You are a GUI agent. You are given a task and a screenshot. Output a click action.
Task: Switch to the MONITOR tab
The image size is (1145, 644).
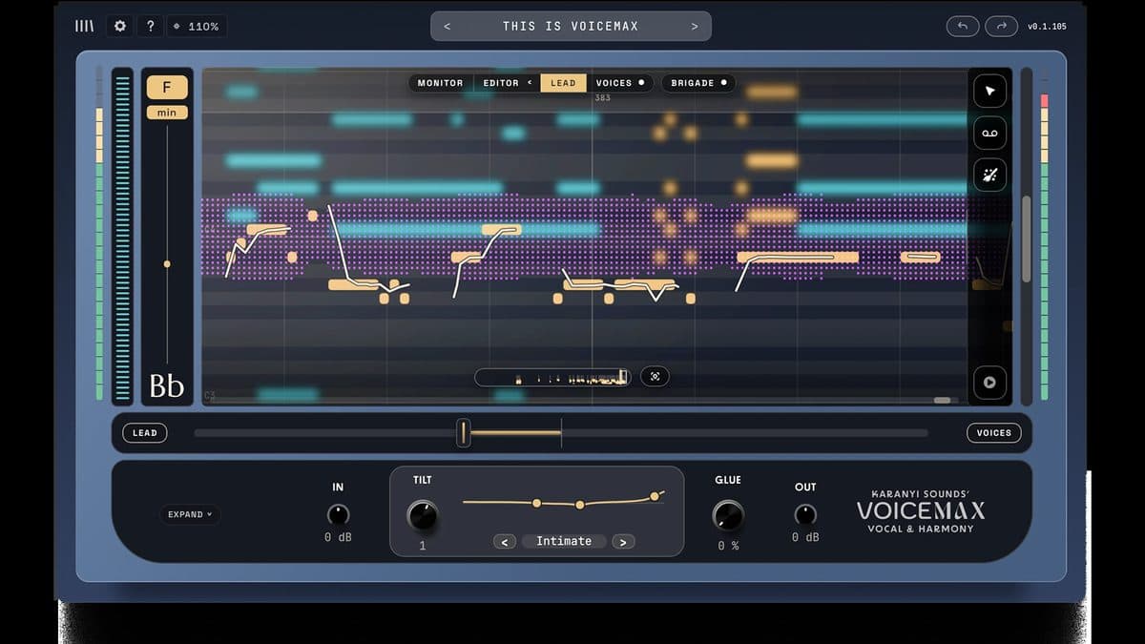click(440, 83)
